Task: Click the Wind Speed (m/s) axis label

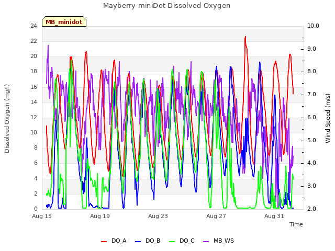Action: [x=328, y=118]
